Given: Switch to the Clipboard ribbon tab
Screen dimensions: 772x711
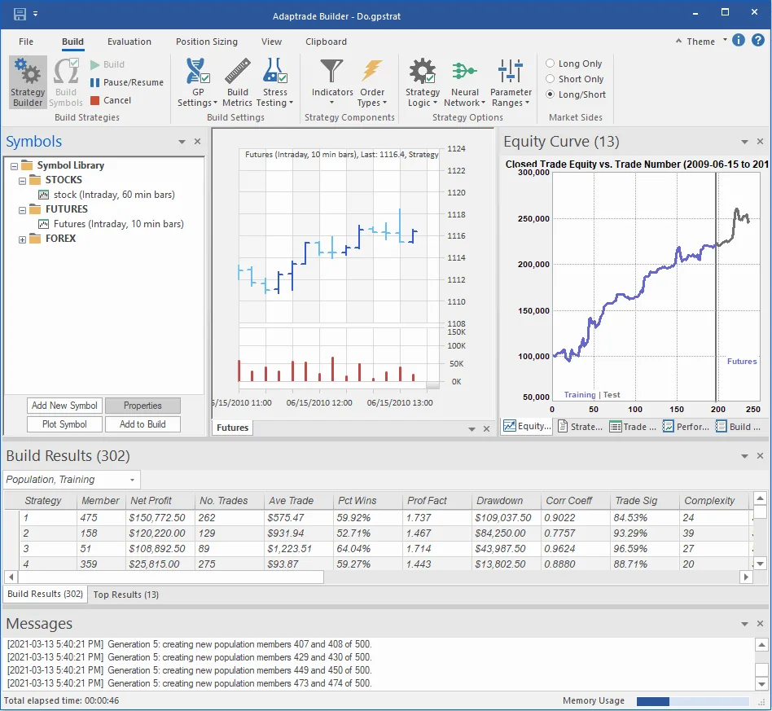Looking at the screenshot, I should 326,42.
